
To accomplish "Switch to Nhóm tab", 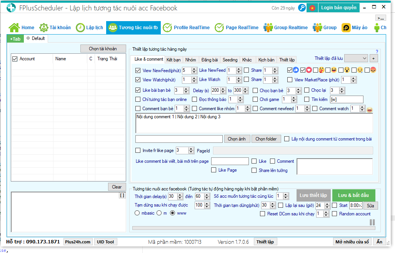I will [x=191, y=60].
